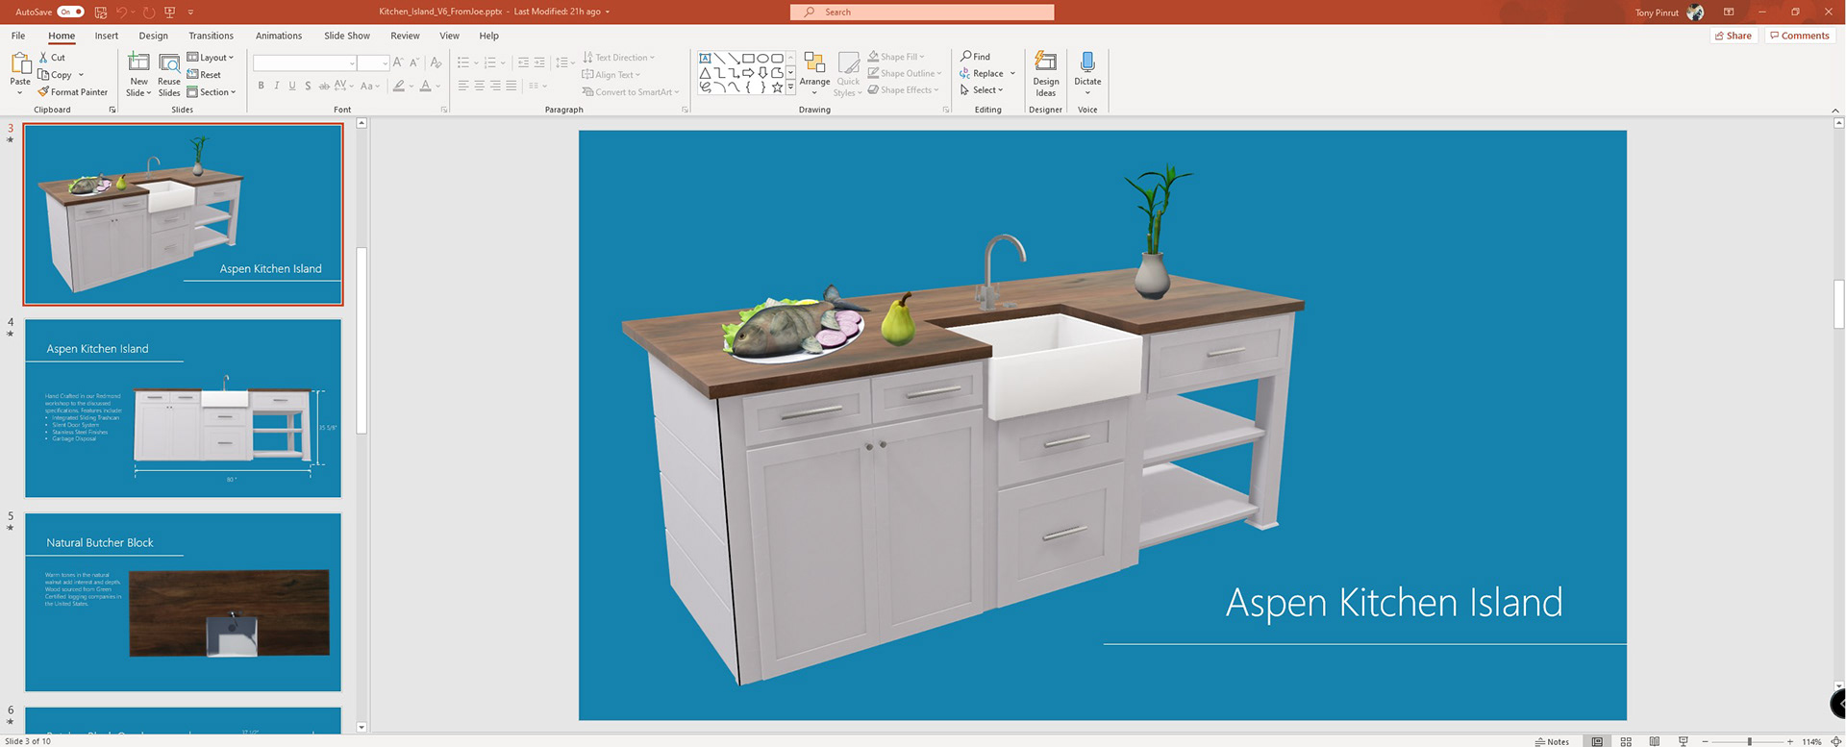Viewport: 1846px width, 747px height.
Task: Switch to Slide Sorter view
Action: (x=1626, y=741)
